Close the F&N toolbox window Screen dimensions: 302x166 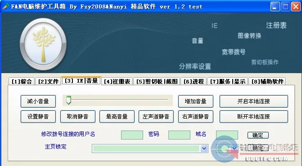pos(296,7)
